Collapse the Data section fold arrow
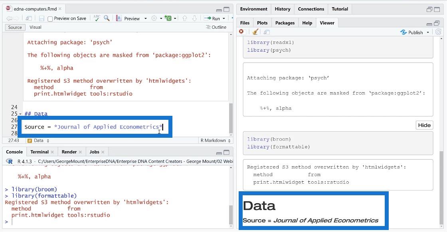This screenshot has width=447, height=232. pyautogui.click(x=20, y=114)
